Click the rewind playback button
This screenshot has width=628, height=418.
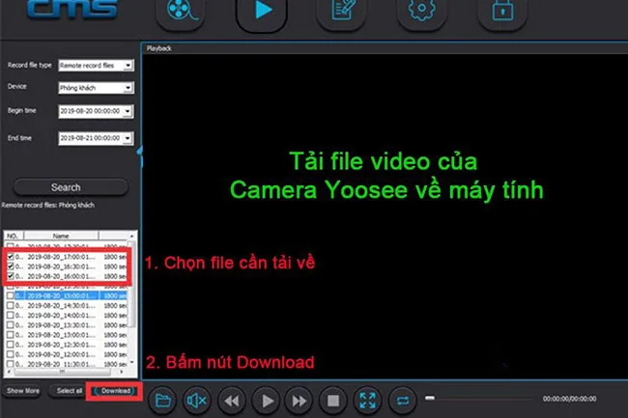point(232,400)
